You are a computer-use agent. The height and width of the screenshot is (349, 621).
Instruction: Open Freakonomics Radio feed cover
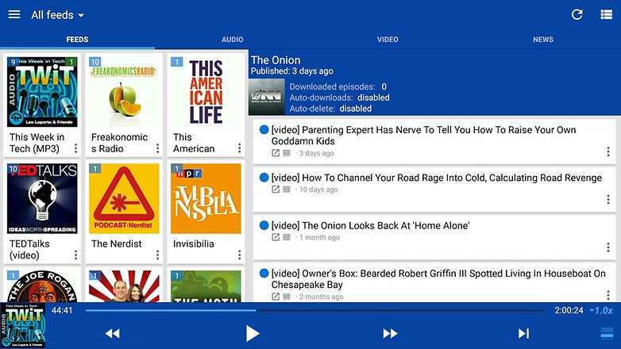point(124,92)
